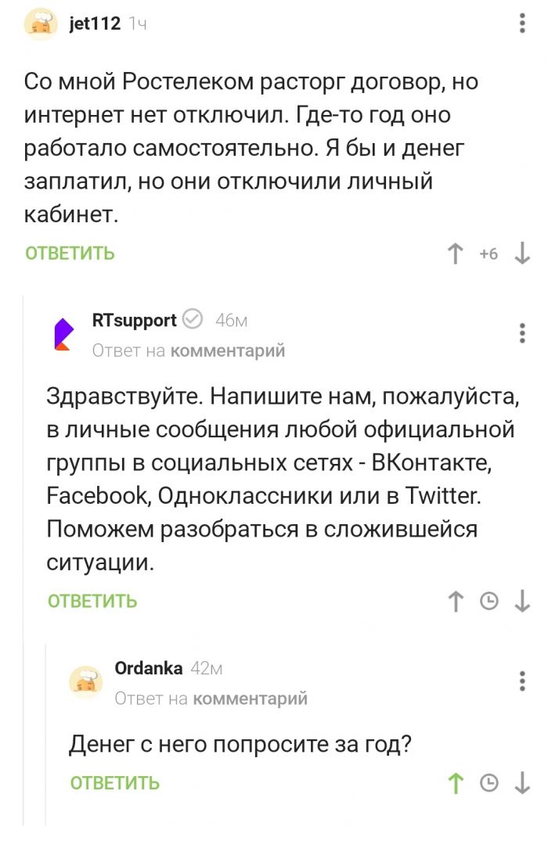Image resolution: width=548 pixels, height=841 pixels.
Task: Upvote jet112's comment
Action: pyautogui.click(x=455, y=253)
